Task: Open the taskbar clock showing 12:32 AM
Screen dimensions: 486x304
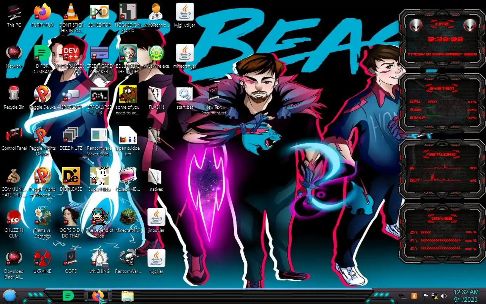Action: pos(466,296)
